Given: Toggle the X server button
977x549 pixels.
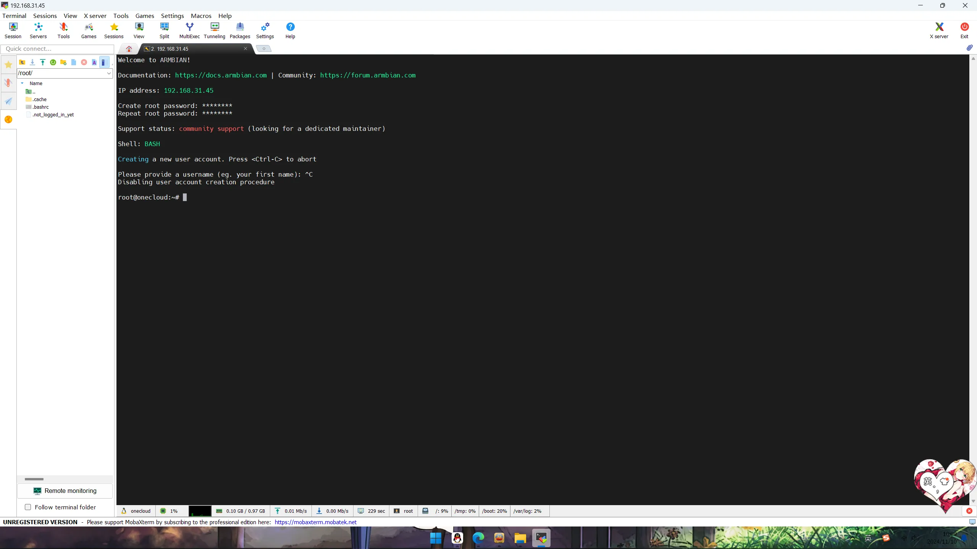Looking at the screenshot, I should click(x=939, y=30).
